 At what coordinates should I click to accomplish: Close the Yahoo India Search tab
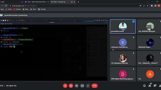48,2
